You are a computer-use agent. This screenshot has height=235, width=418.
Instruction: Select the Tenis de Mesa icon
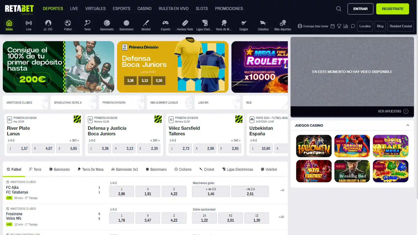(224, 25)
